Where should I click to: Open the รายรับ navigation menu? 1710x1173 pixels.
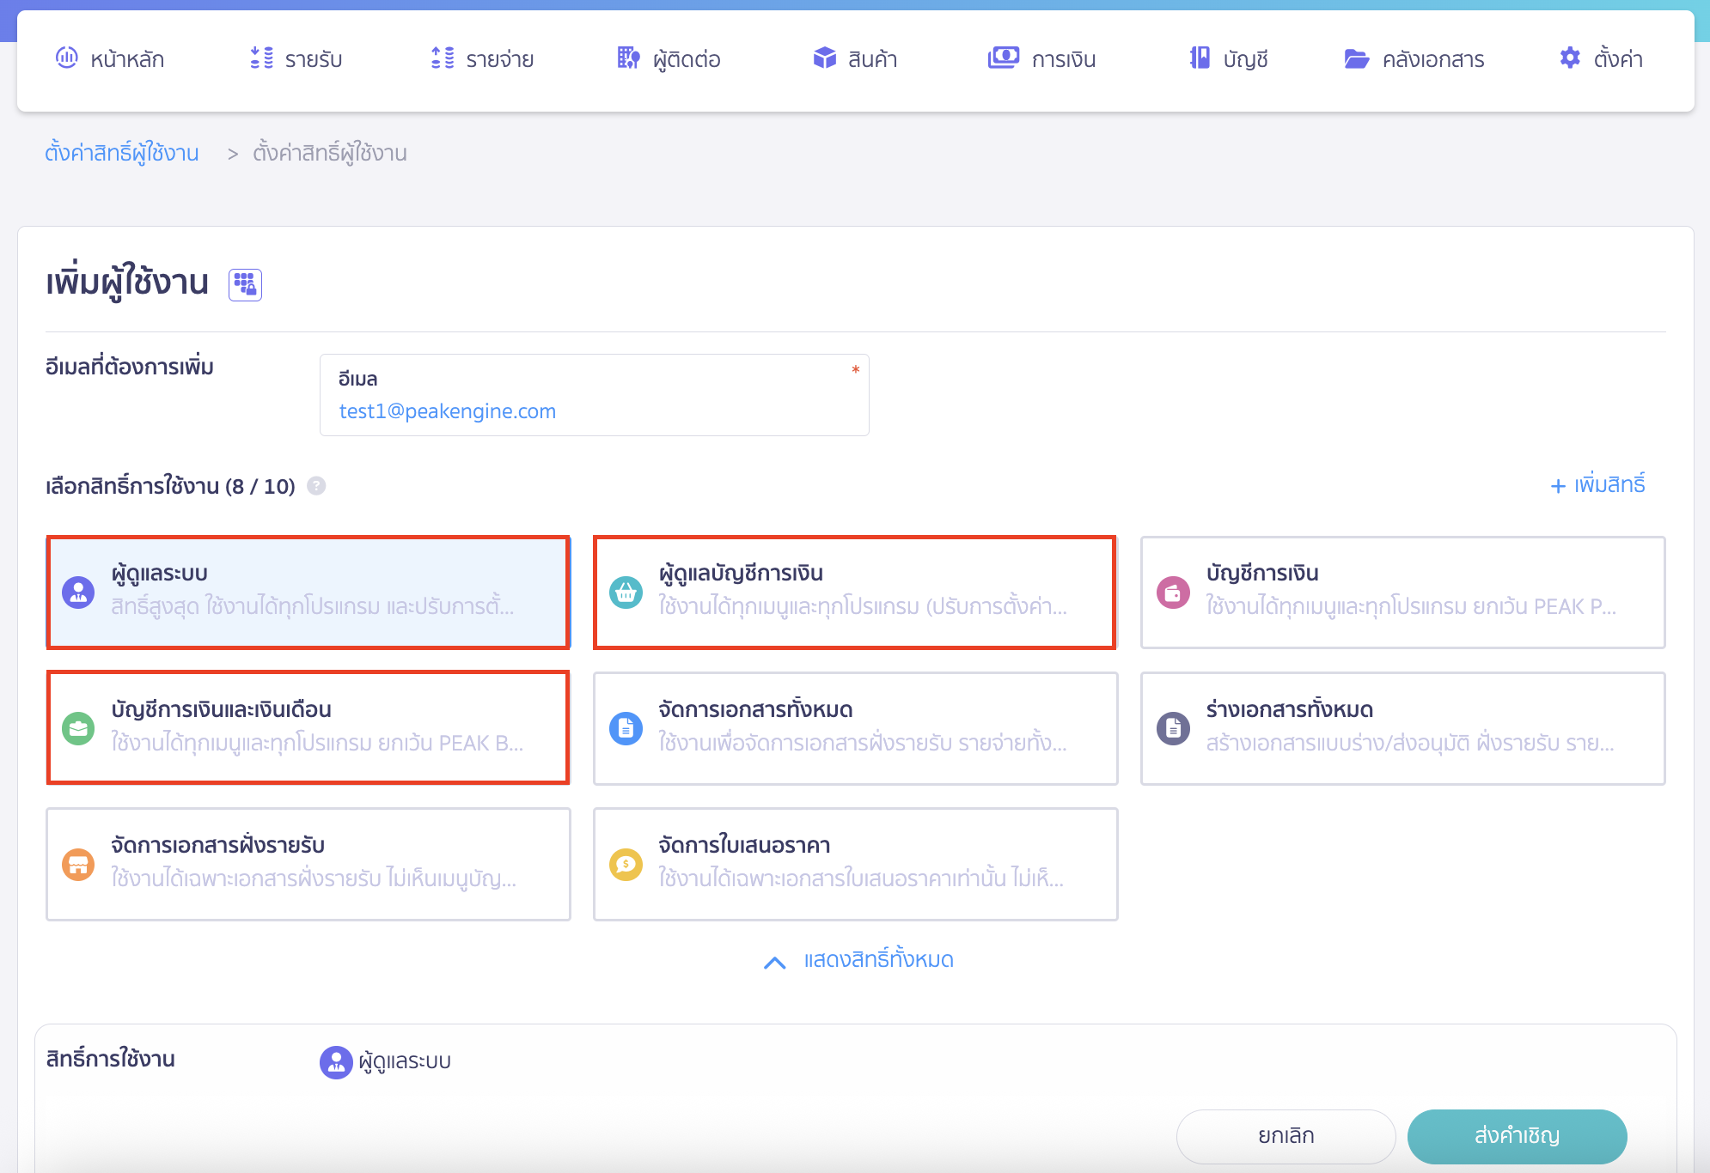pyautogui.click(x=296, y=58)
